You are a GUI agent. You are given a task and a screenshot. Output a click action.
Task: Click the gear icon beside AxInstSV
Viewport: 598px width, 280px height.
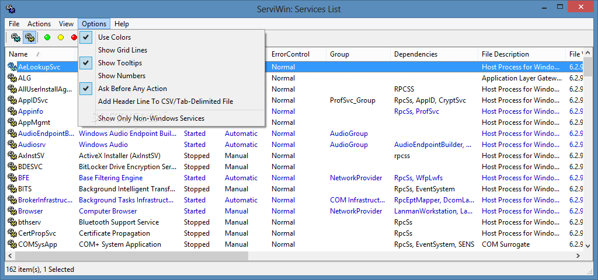coord(12,155)
